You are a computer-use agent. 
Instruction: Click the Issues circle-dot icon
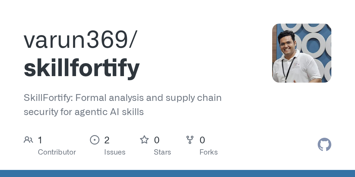[x=95, y=140]
